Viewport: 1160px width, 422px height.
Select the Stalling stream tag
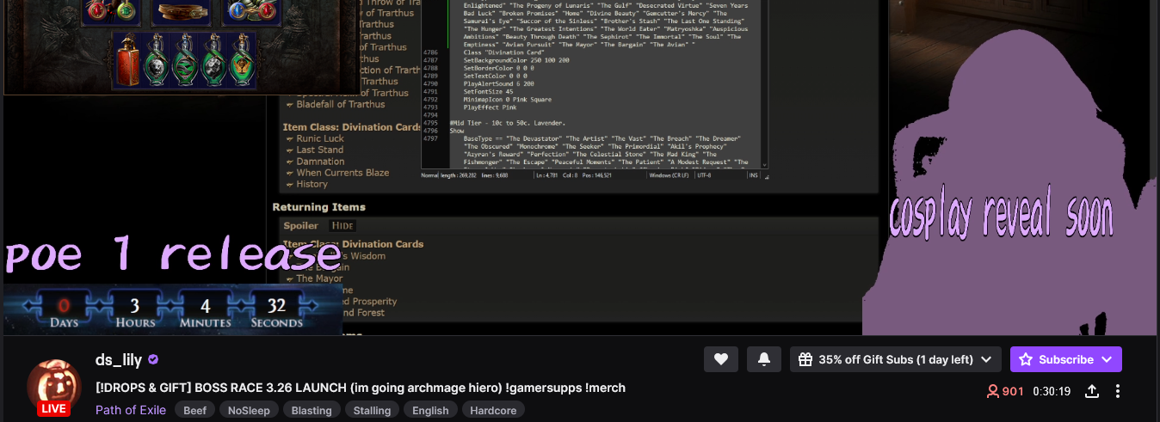[x=372, y=410]
